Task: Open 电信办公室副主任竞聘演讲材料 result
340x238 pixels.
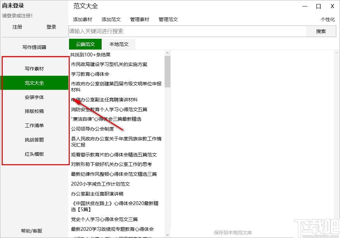Action: pyautogui.click(x=104, y=100)
